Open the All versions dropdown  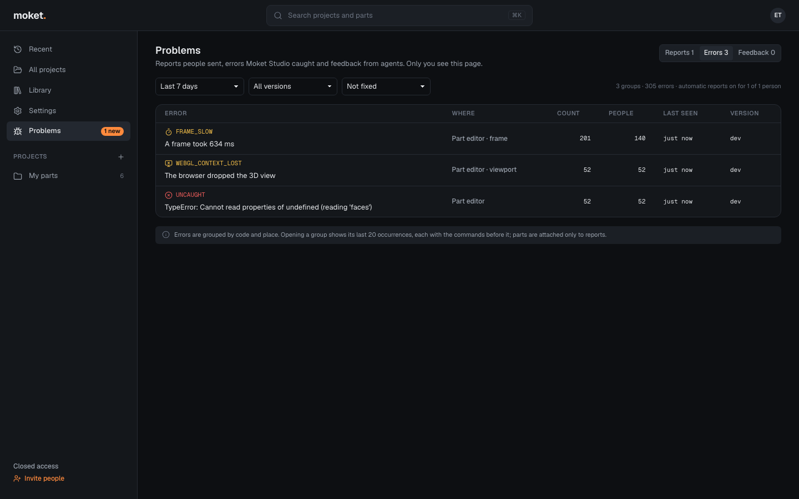(x=293, y=86)
